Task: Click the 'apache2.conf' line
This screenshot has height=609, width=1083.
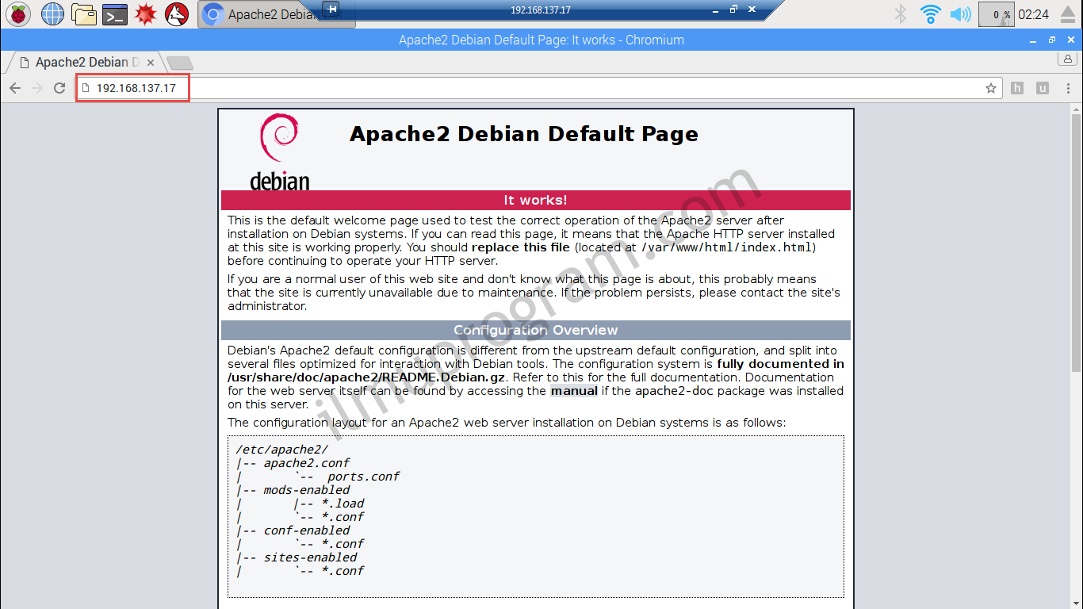Action: point(307,463)
